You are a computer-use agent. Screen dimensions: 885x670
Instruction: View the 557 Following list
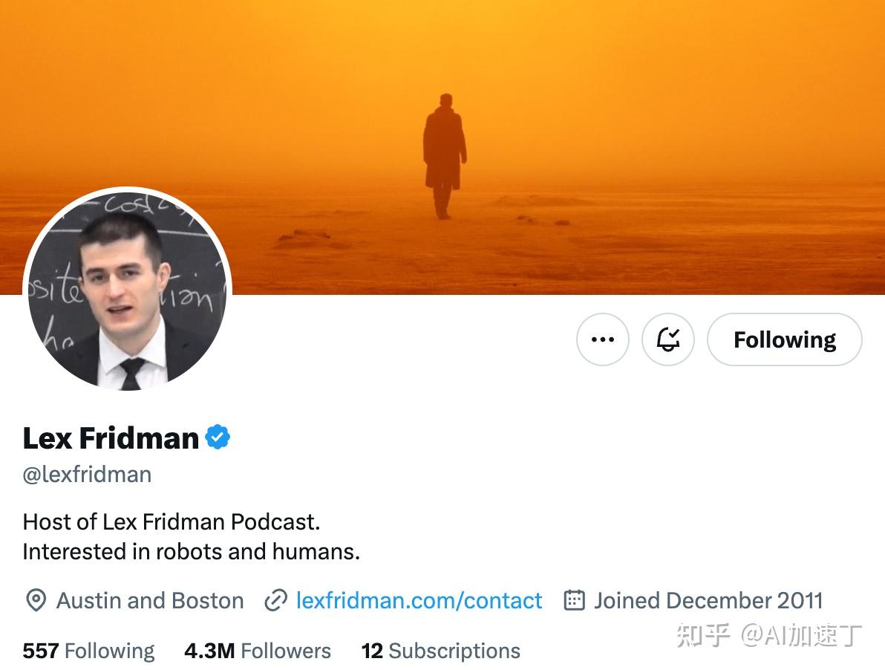tap(88, 651)
